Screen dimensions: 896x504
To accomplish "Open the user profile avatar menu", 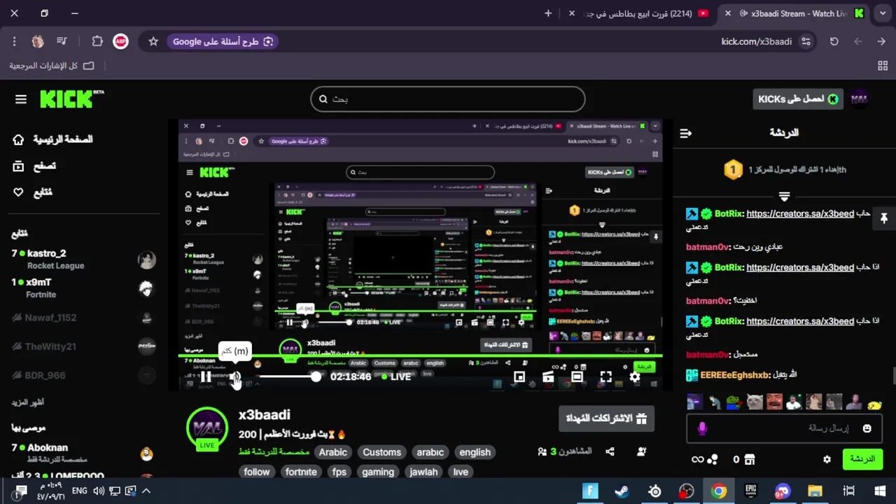I will tap(860, 99).
